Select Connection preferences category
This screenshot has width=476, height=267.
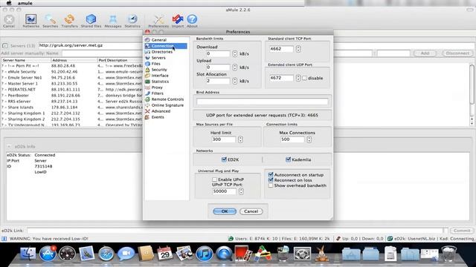coord(166,46)
